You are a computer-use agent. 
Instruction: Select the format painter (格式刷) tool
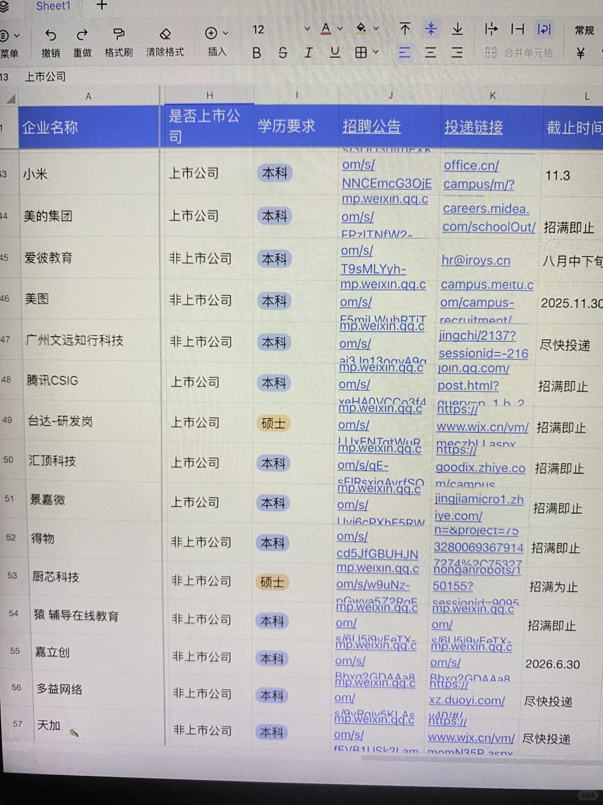(118, 35)
